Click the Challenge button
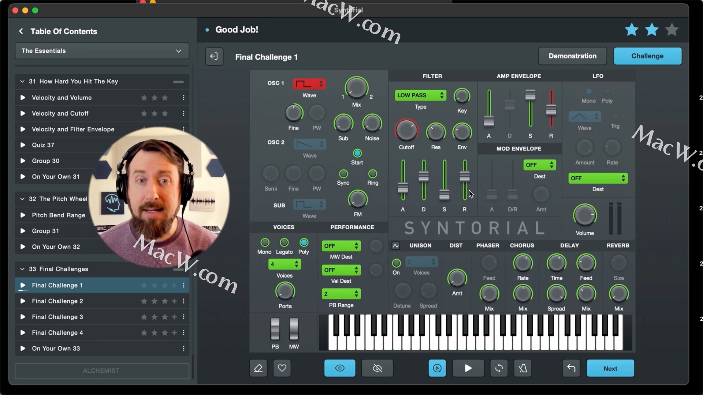 tap(647, 56)
